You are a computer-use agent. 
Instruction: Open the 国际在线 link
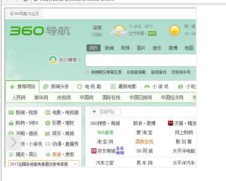pos(111,97)
